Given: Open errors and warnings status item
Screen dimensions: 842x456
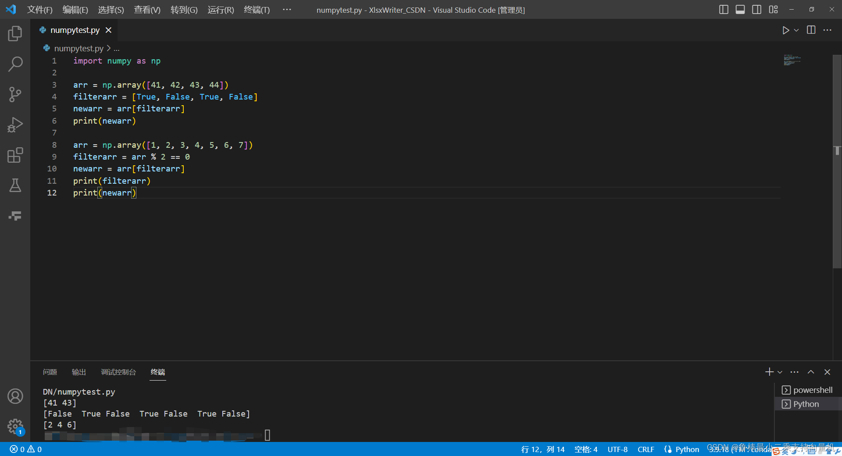Looking at the screenshot, I should tap(26, 449).
